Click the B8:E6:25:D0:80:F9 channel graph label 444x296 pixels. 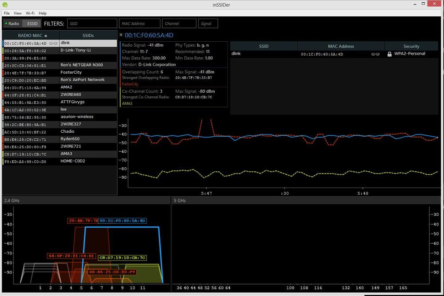point(112,272)
